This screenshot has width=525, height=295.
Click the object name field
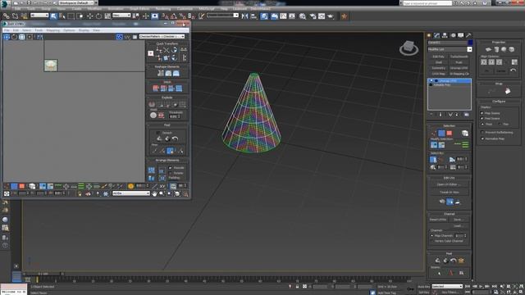pos(447,43)
